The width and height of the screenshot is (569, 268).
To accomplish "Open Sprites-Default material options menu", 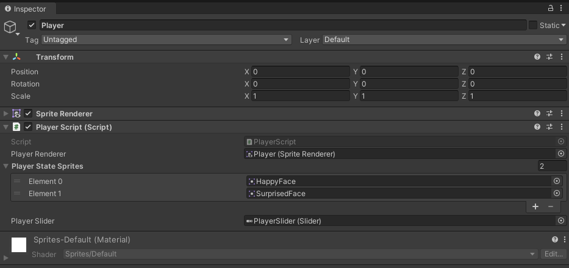I will click(x=564, y=239).
